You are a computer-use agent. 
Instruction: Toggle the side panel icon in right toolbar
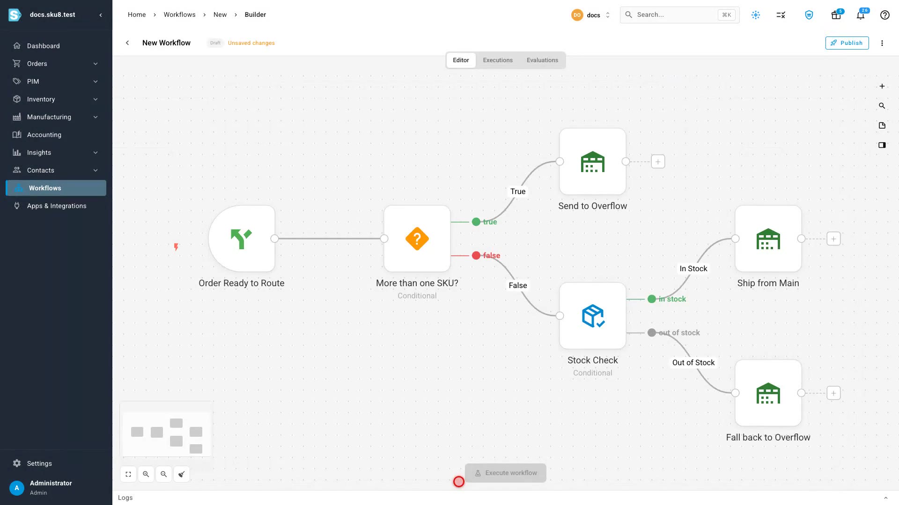pos(882,145)
